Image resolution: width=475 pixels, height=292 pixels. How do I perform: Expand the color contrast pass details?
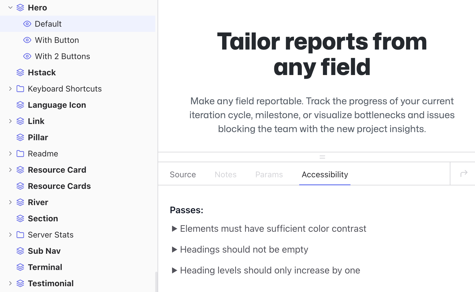point(174,229)
